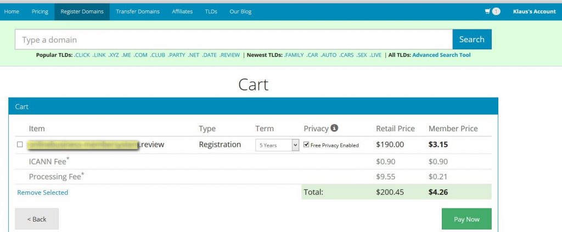
Task: Click the Back button
Action: (37, 219)
